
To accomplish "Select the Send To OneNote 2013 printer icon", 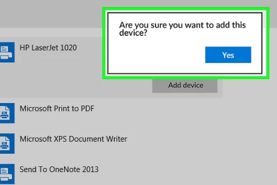I will point(7,174).
